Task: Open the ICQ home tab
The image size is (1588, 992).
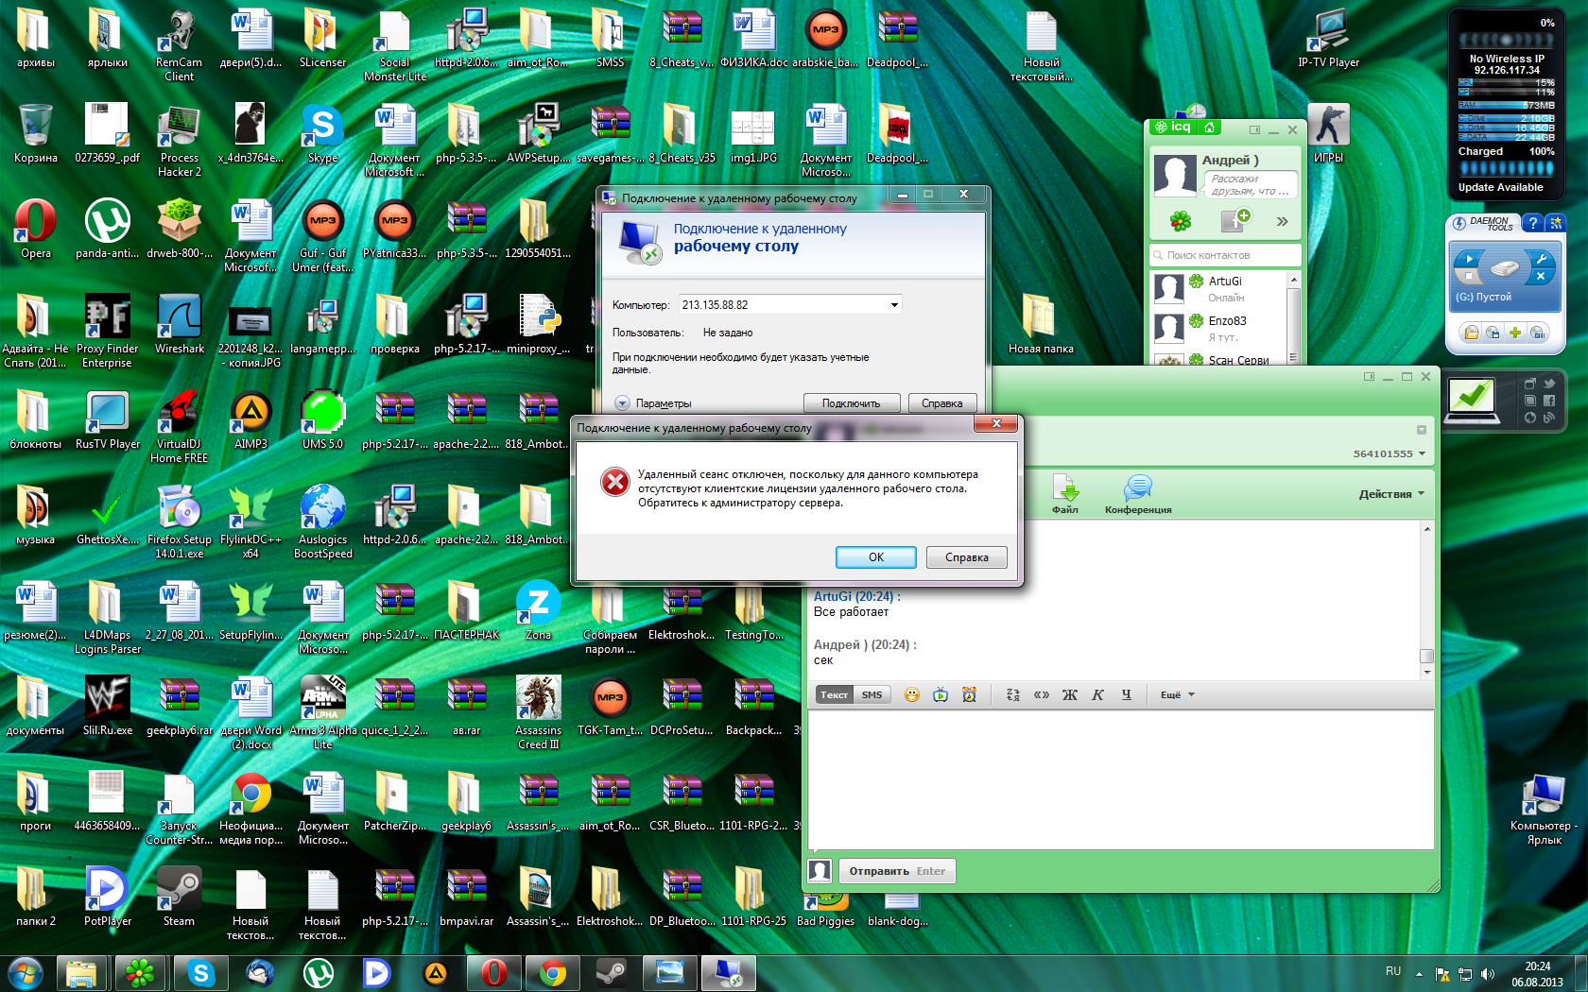Action: (x=1209, y=127)
